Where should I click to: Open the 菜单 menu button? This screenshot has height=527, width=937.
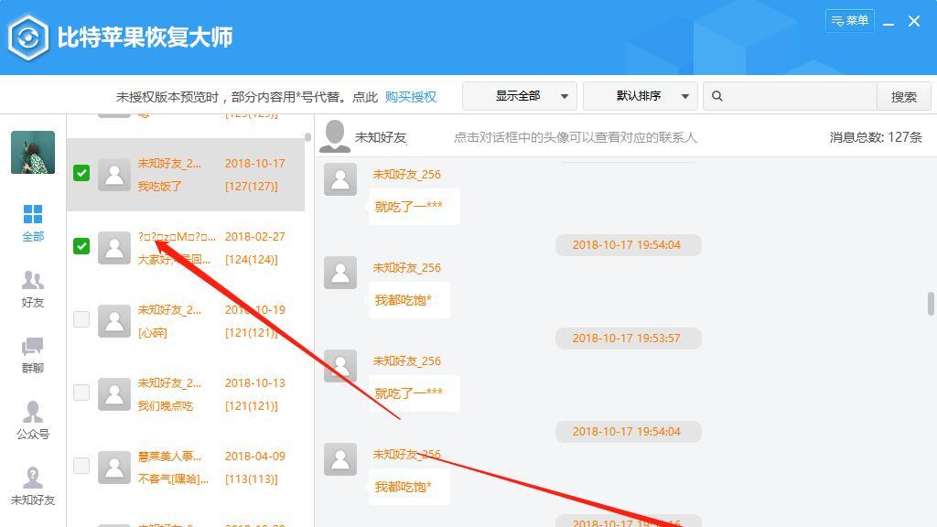(850, 21)
